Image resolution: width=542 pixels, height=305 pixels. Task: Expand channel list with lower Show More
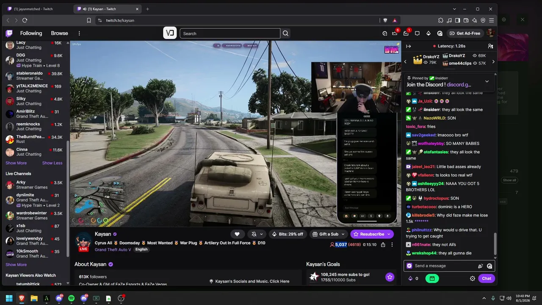(x=16, y=265)
